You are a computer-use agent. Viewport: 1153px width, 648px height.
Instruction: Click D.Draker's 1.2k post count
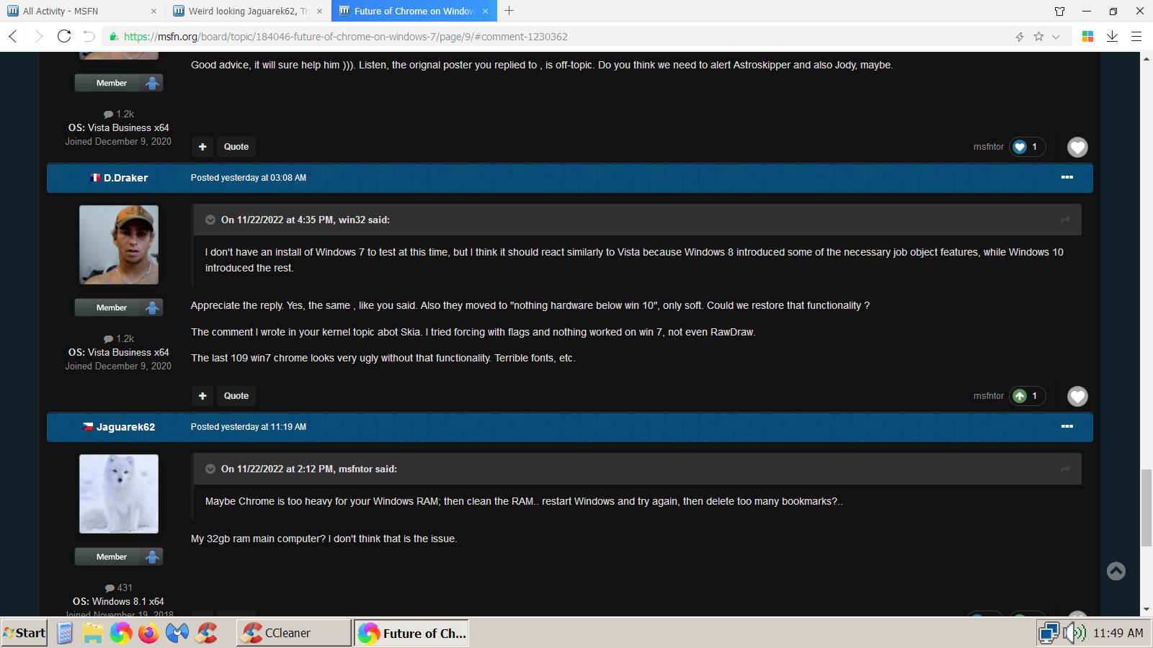[119, 338]
